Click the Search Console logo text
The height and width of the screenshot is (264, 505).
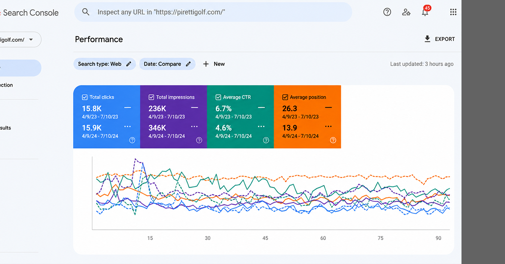[x=31, y=13]
